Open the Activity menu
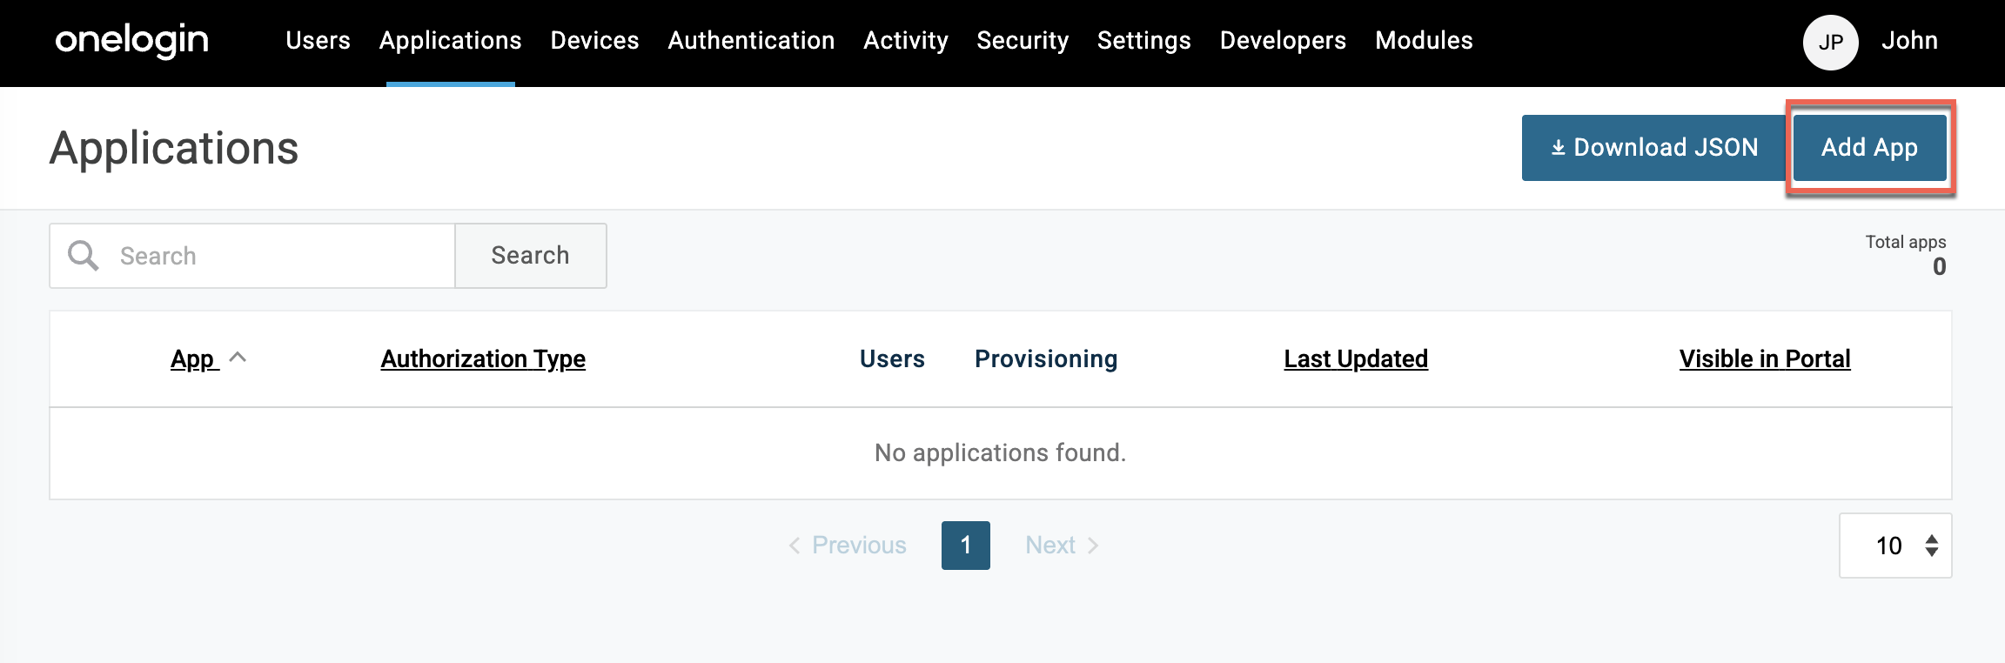 click(x=905, y=41)
